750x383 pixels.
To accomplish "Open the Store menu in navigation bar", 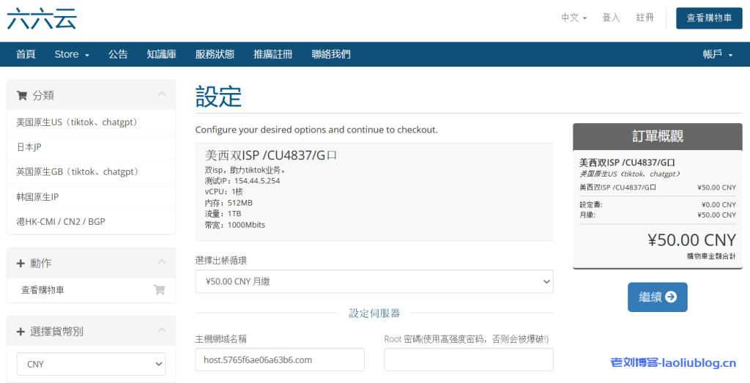I will tap(71, 54).
